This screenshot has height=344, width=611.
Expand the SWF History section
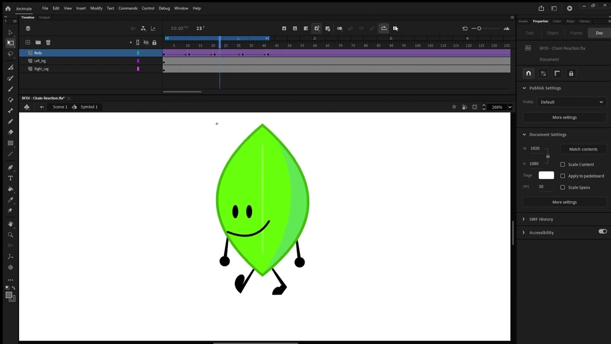(x=524, y=219)
